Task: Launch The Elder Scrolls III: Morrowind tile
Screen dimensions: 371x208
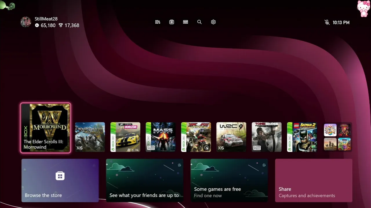Action: coord(46,128)
